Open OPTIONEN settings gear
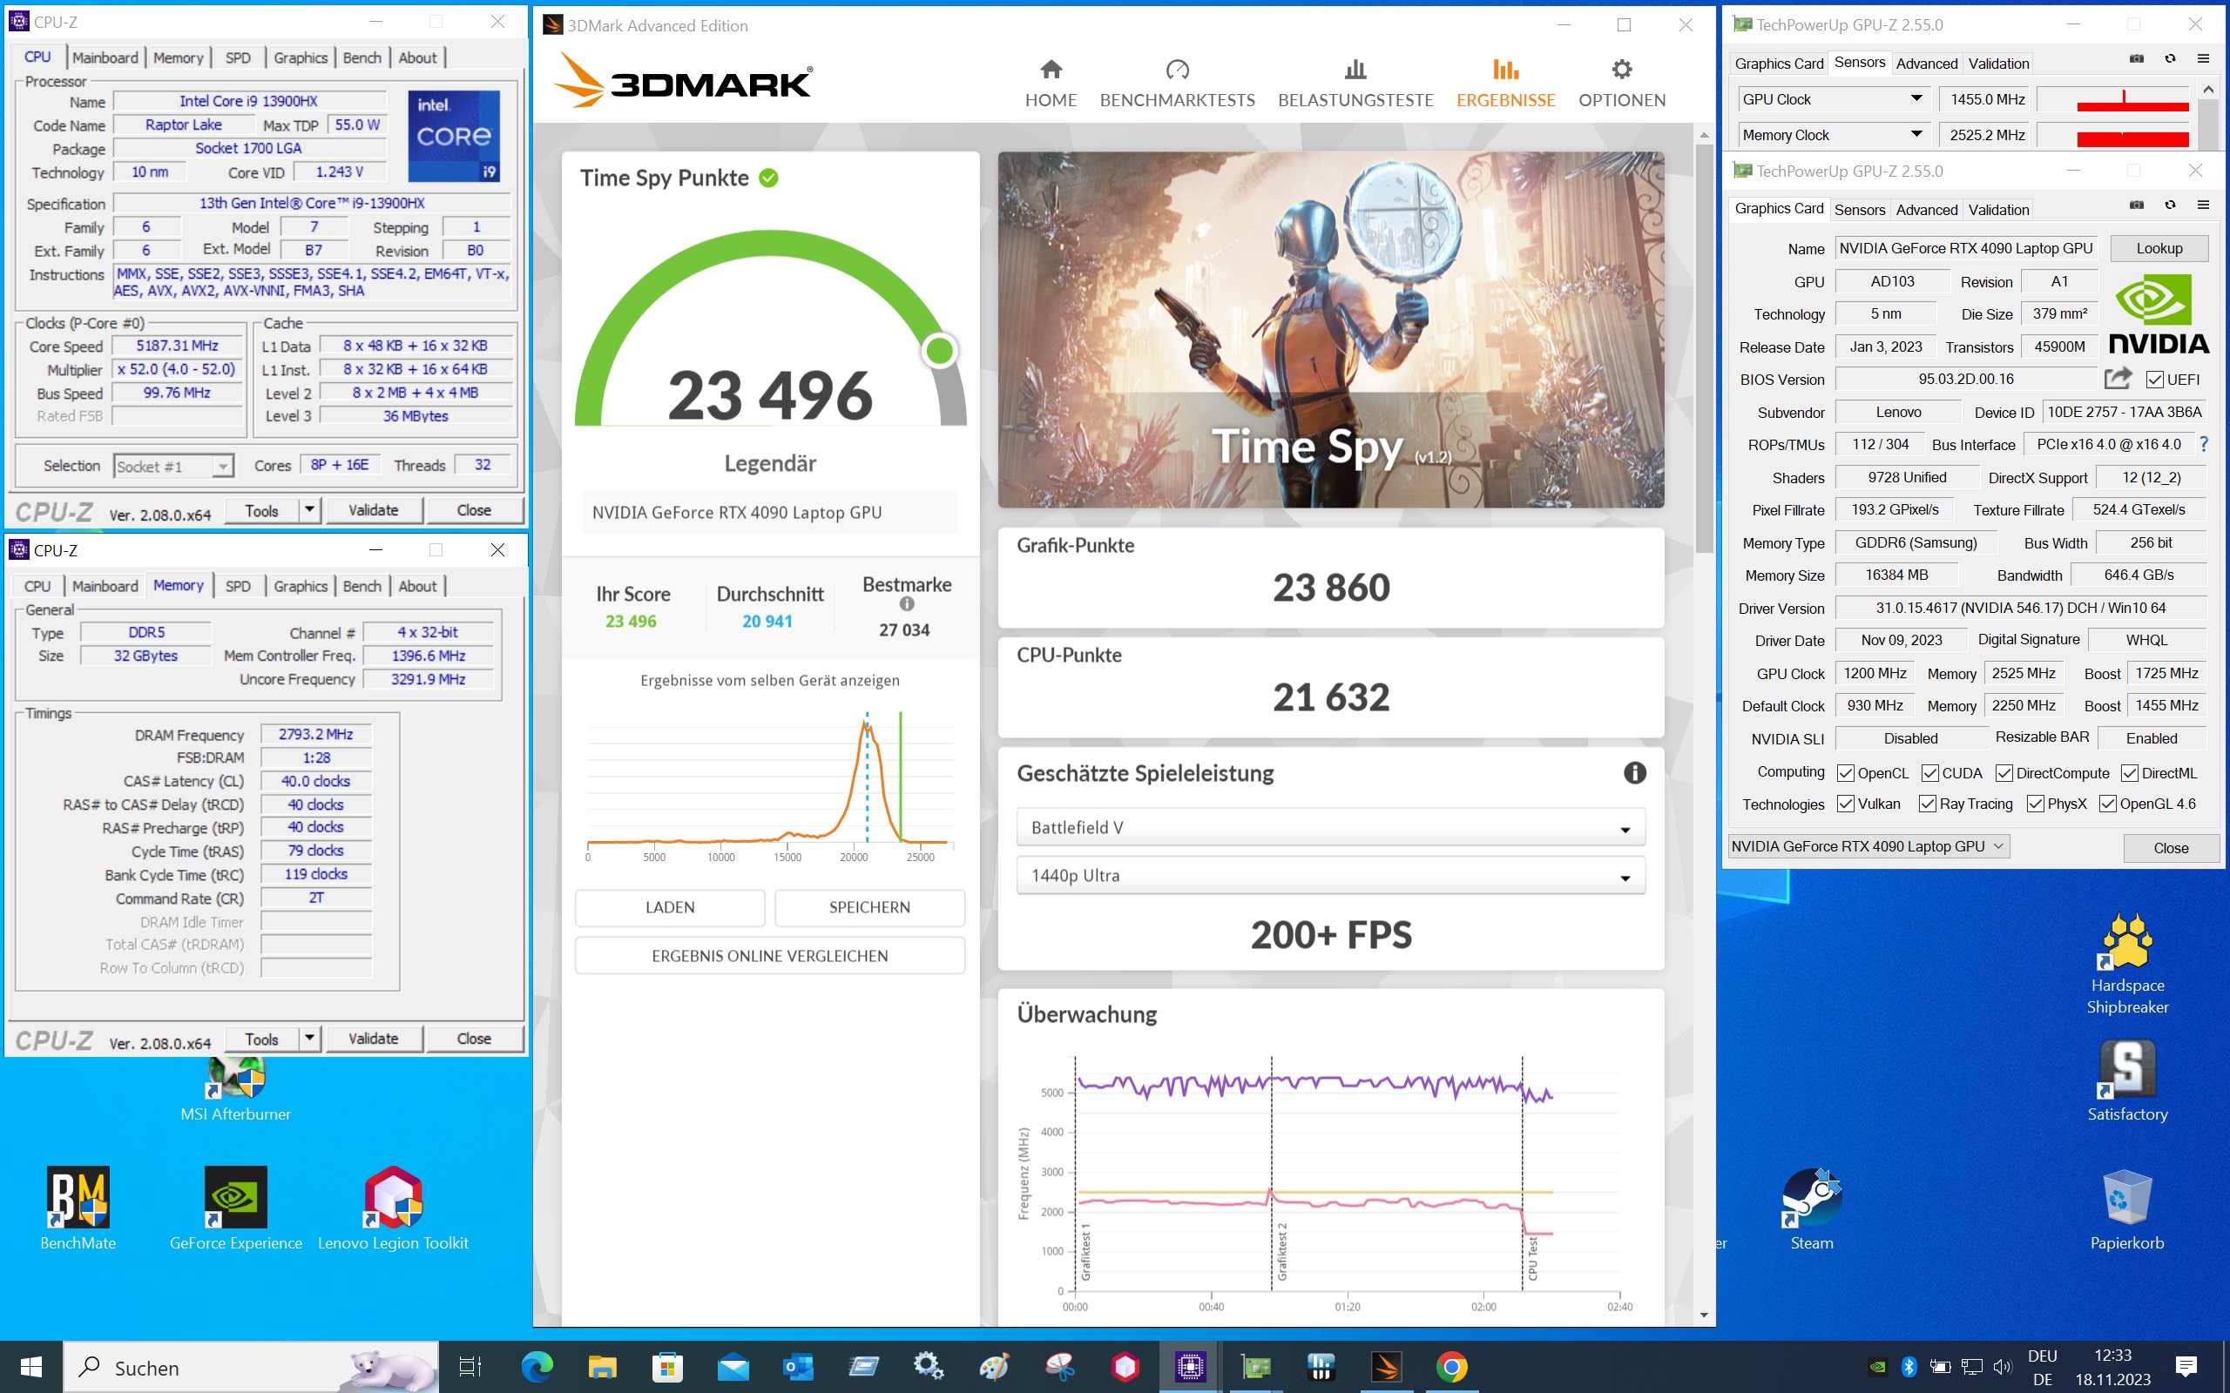Viewport: 2230px width, 1393px height. (x=1622, y=84)
